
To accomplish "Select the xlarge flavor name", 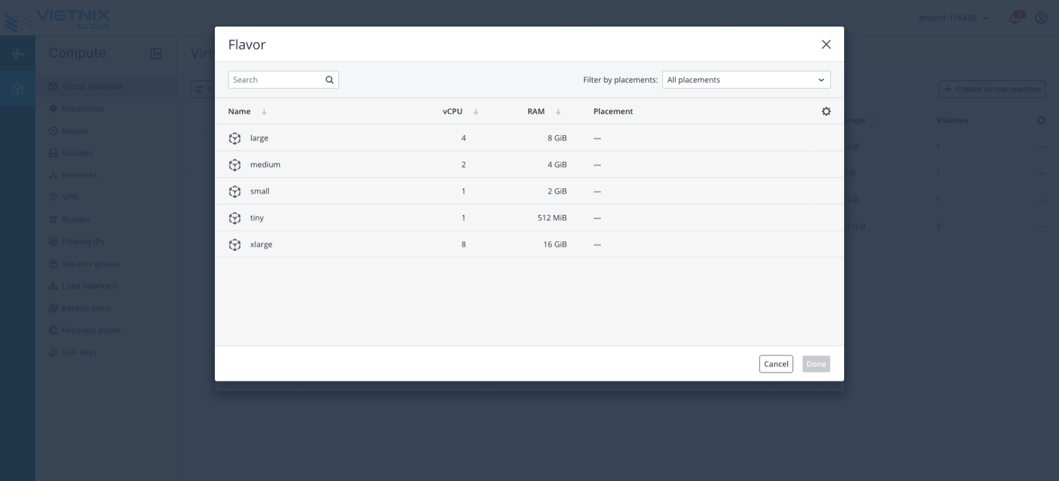I will click(261, 244).
